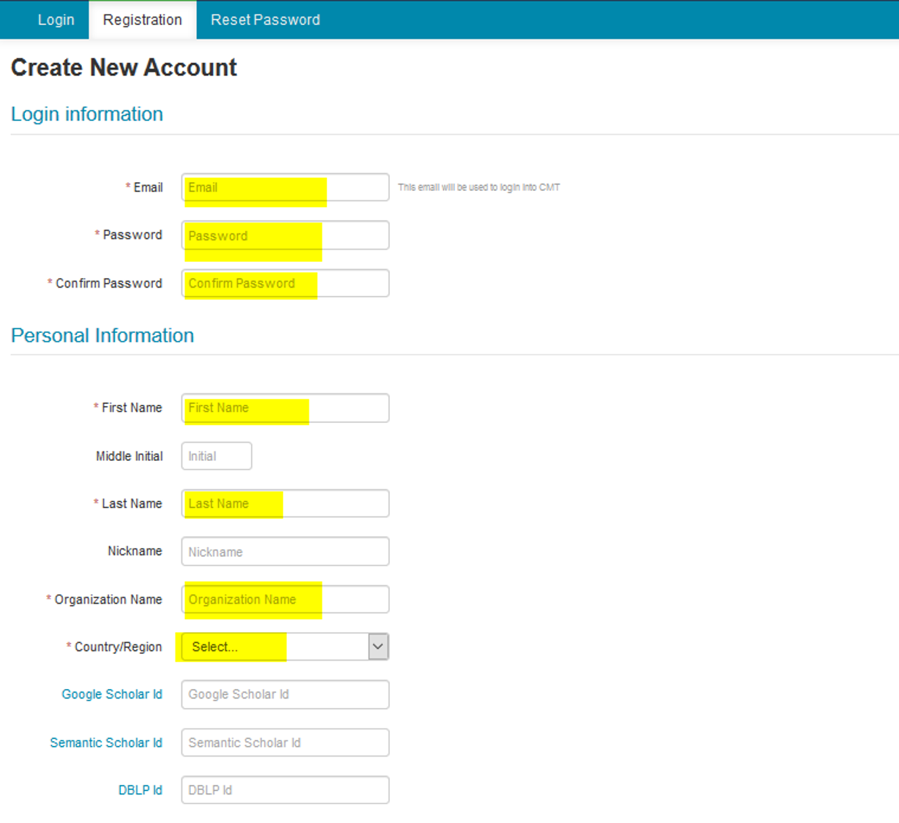This screenshot has height=823, width=899.
Task: Open the Country/Region dropdown list
Action: pyautogui.click(x=274, y=647)
